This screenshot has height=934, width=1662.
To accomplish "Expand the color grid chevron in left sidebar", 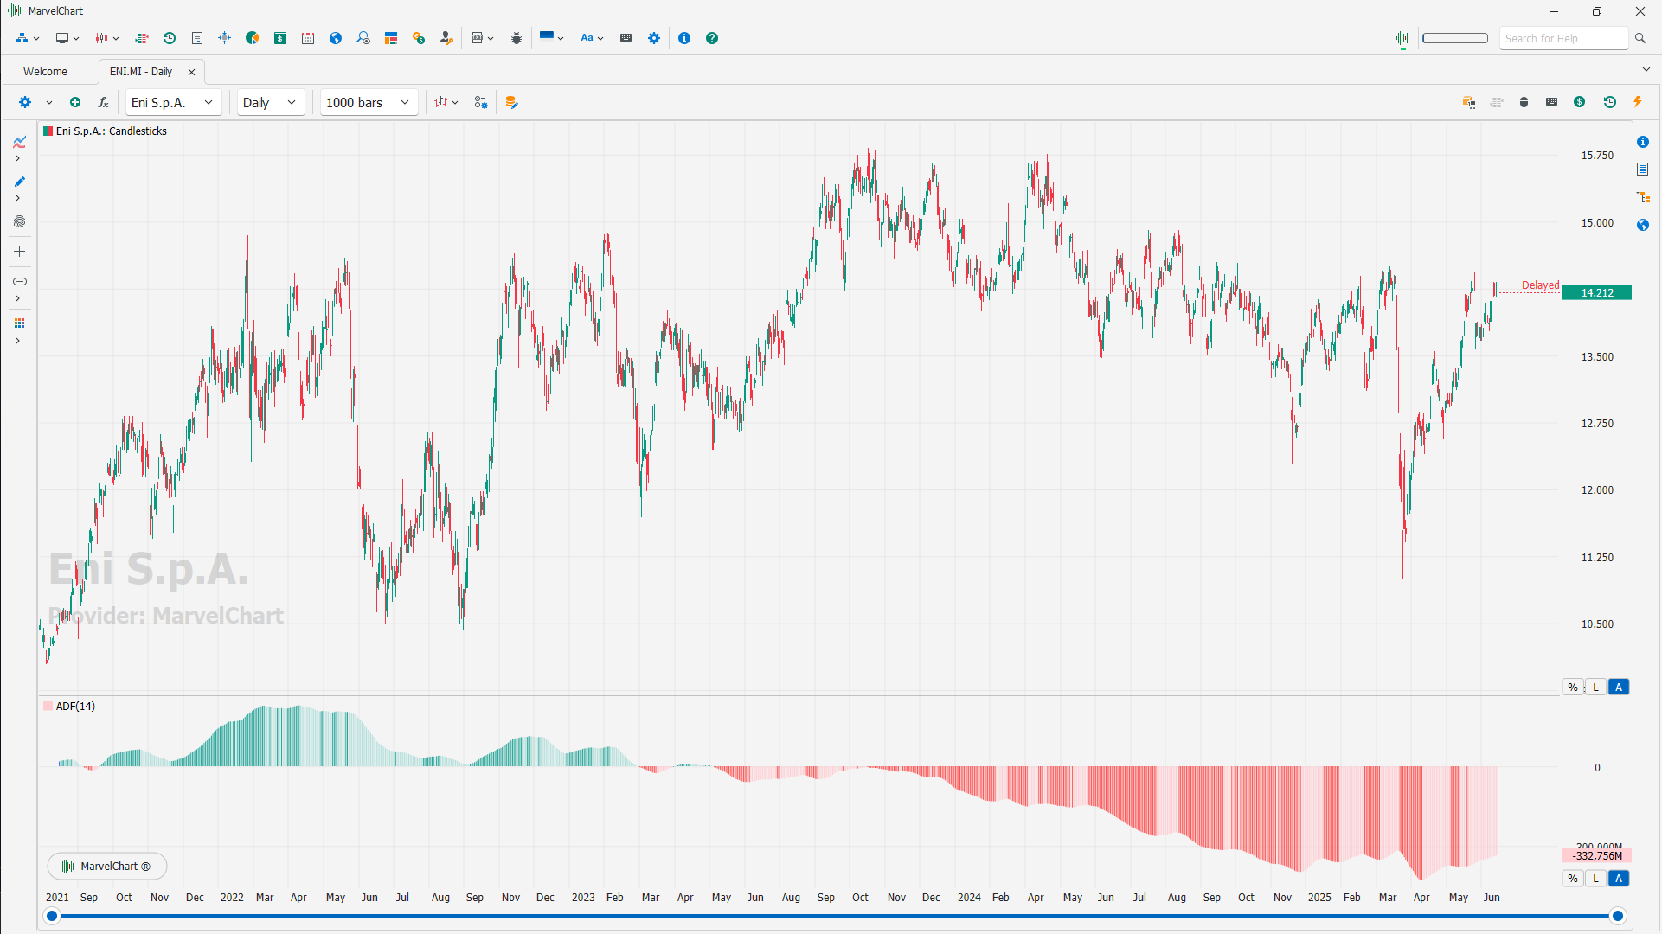I will pos(17,341).
